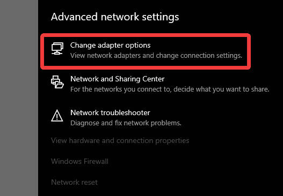
Task: Click the Advanced network settings heading
Action: click(x=115, y=17)
